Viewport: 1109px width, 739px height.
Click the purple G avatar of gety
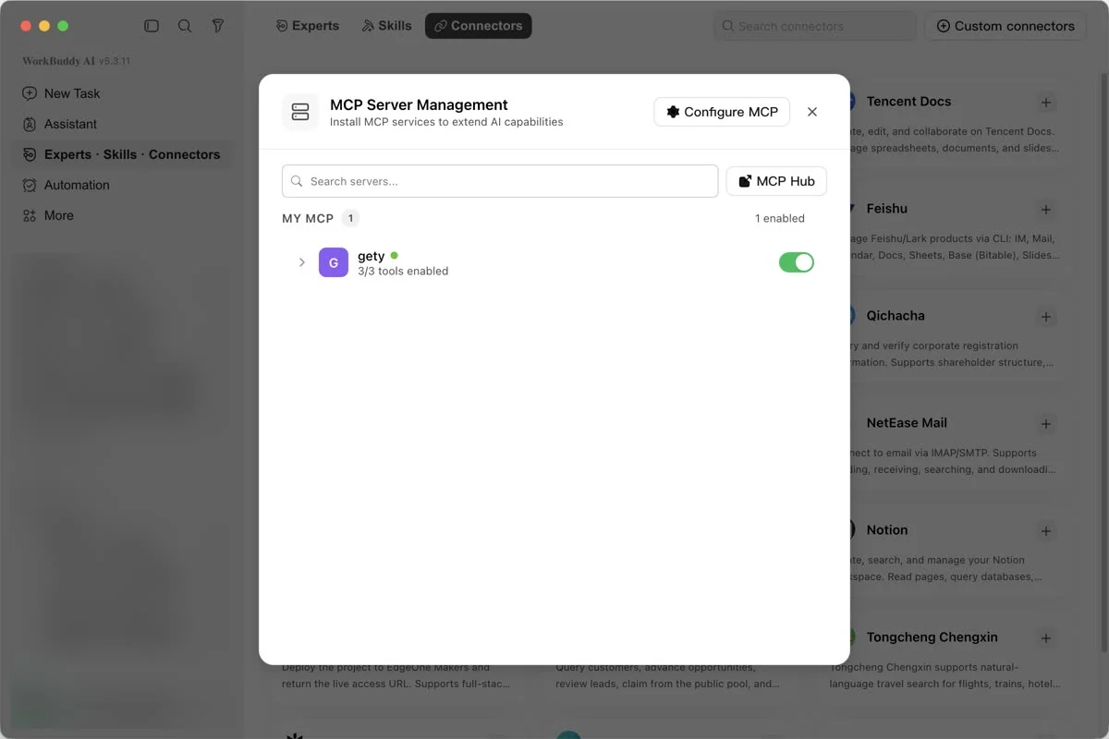(x=334, y=262)
